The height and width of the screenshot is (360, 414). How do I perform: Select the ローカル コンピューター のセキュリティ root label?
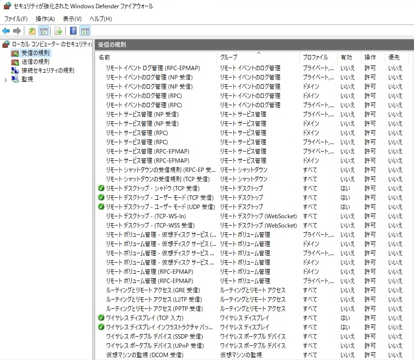(52, 44)
